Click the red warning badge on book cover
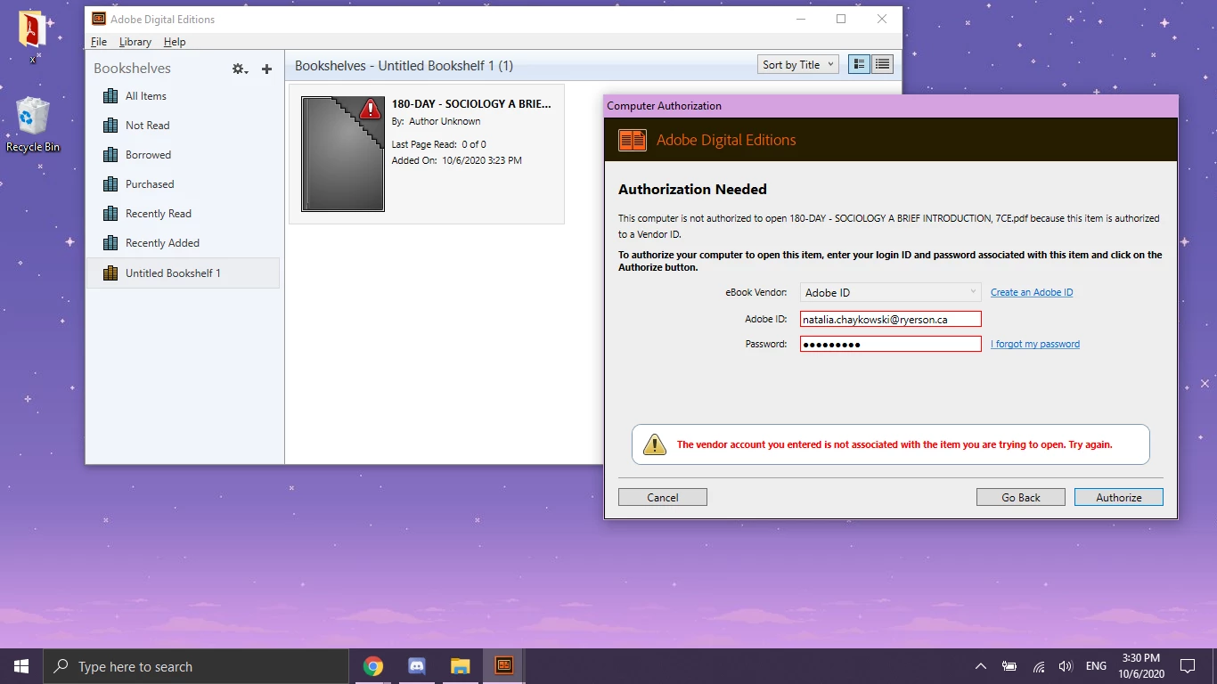The image size is (1217, 684). pyautogui.click(x=370, y=109)
